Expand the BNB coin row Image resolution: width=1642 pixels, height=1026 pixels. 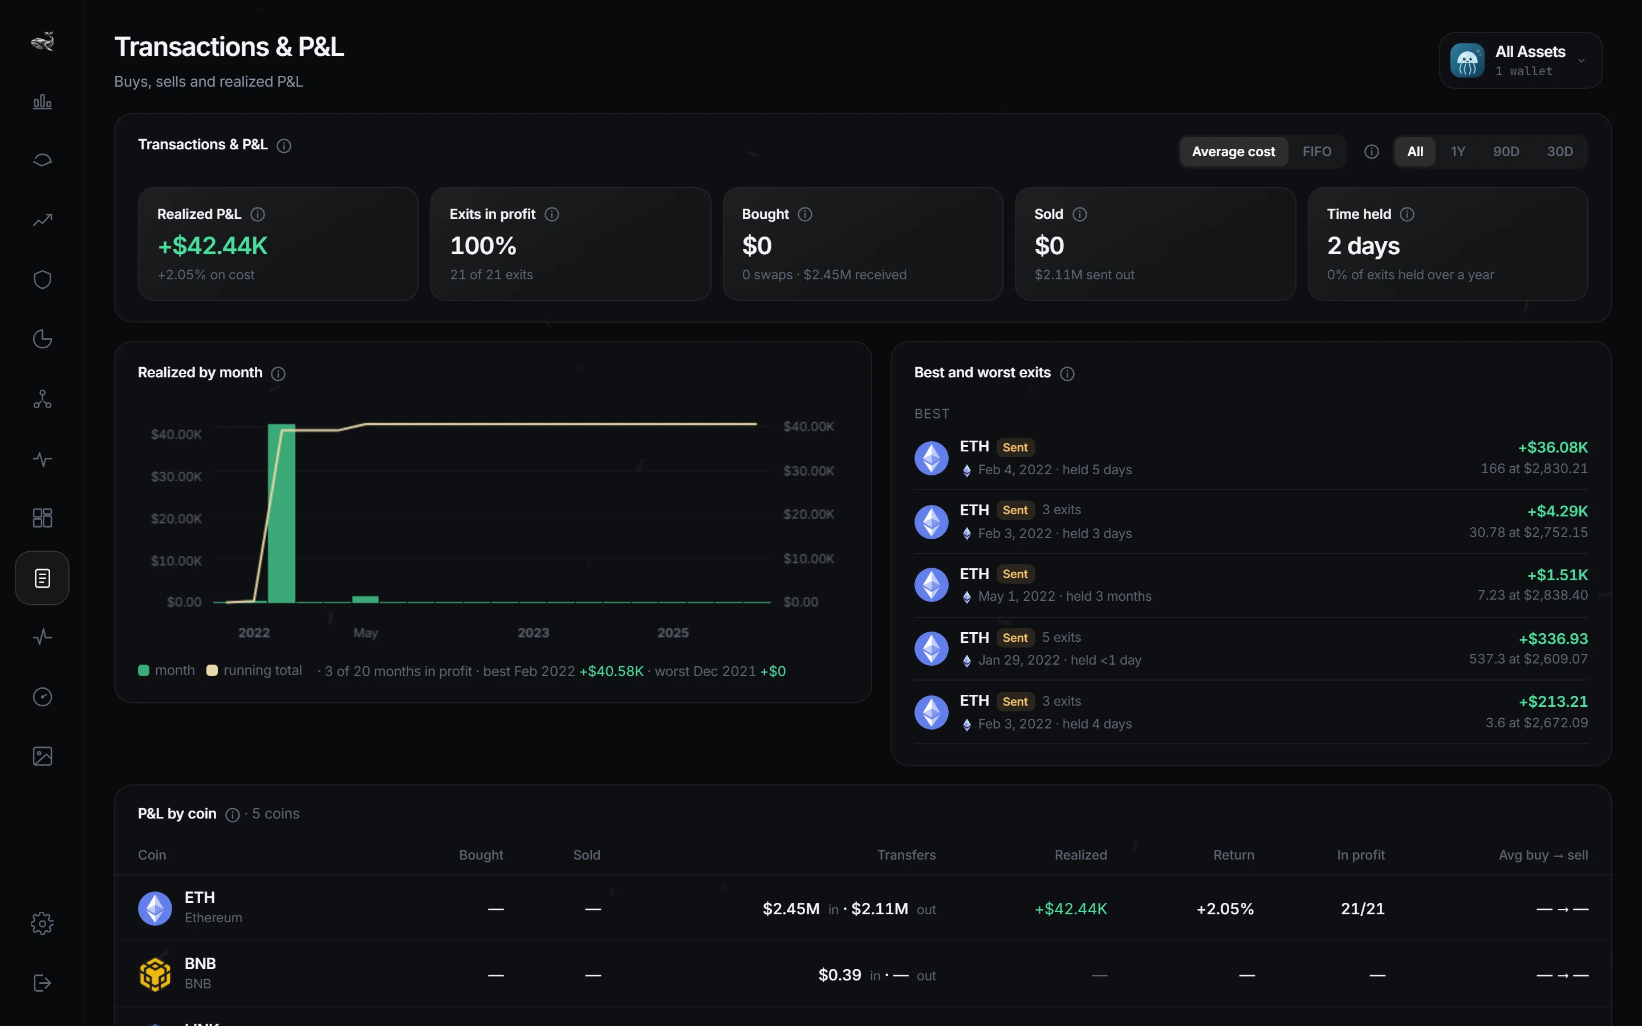(x=863, y=975)
